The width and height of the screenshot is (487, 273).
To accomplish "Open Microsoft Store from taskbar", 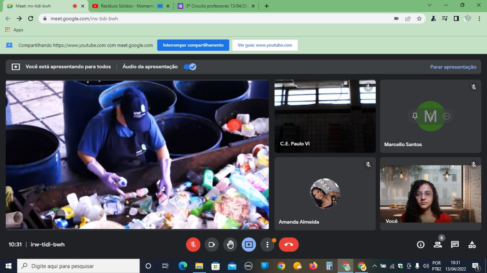I will tap(216, 266).
